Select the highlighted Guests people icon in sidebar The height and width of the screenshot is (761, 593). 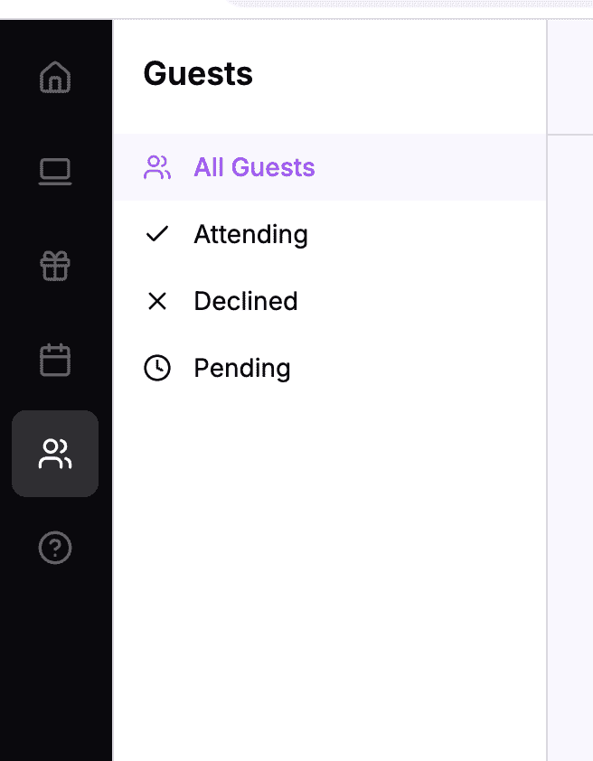[x=55, y=454]
